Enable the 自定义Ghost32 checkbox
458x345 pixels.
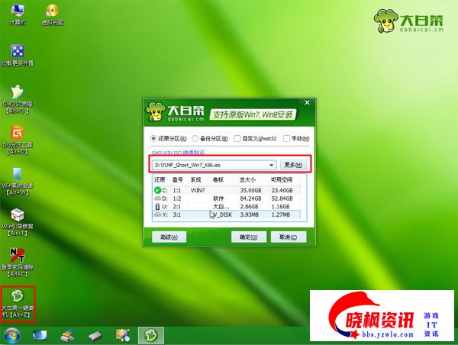tap(238, 139)
